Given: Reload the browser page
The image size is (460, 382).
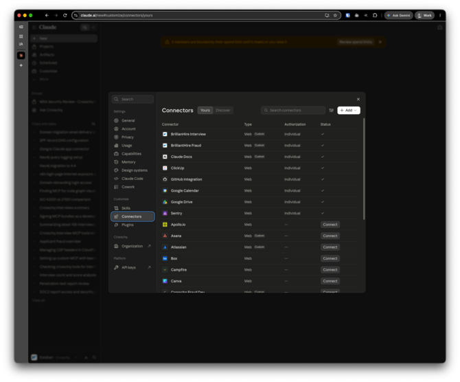Looking at the screenshot, I should (65, 15).
